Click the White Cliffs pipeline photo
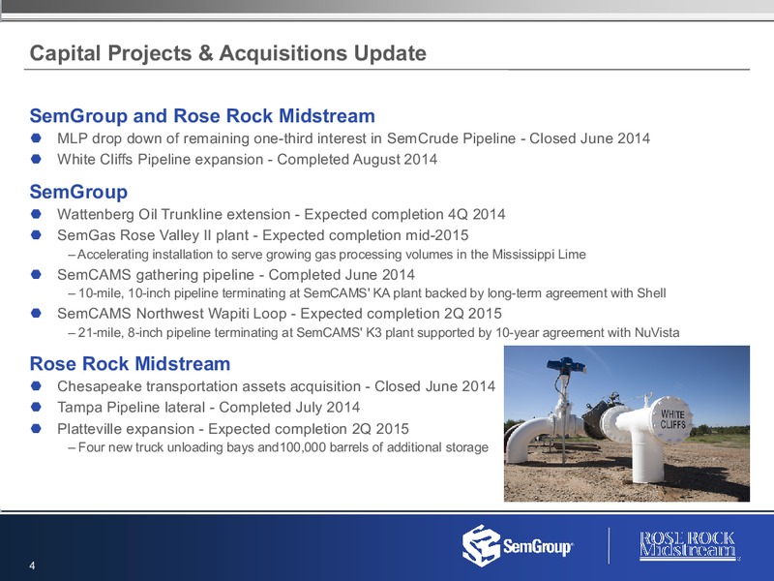774x581 pixels. 626,423
